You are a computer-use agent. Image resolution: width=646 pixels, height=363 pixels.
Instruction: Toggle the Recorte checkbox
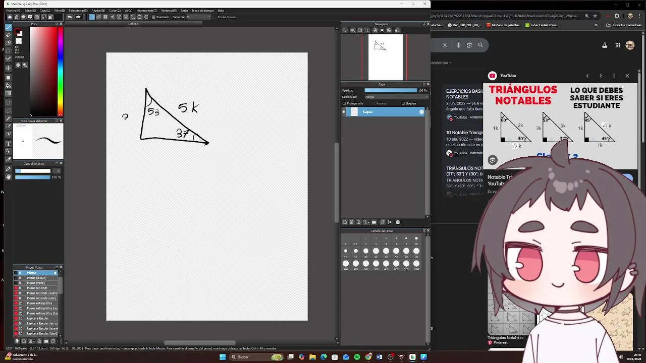(x=374, y=103)
